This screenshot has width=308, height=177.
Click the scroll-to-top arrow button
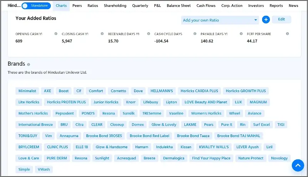pos(298,165)
